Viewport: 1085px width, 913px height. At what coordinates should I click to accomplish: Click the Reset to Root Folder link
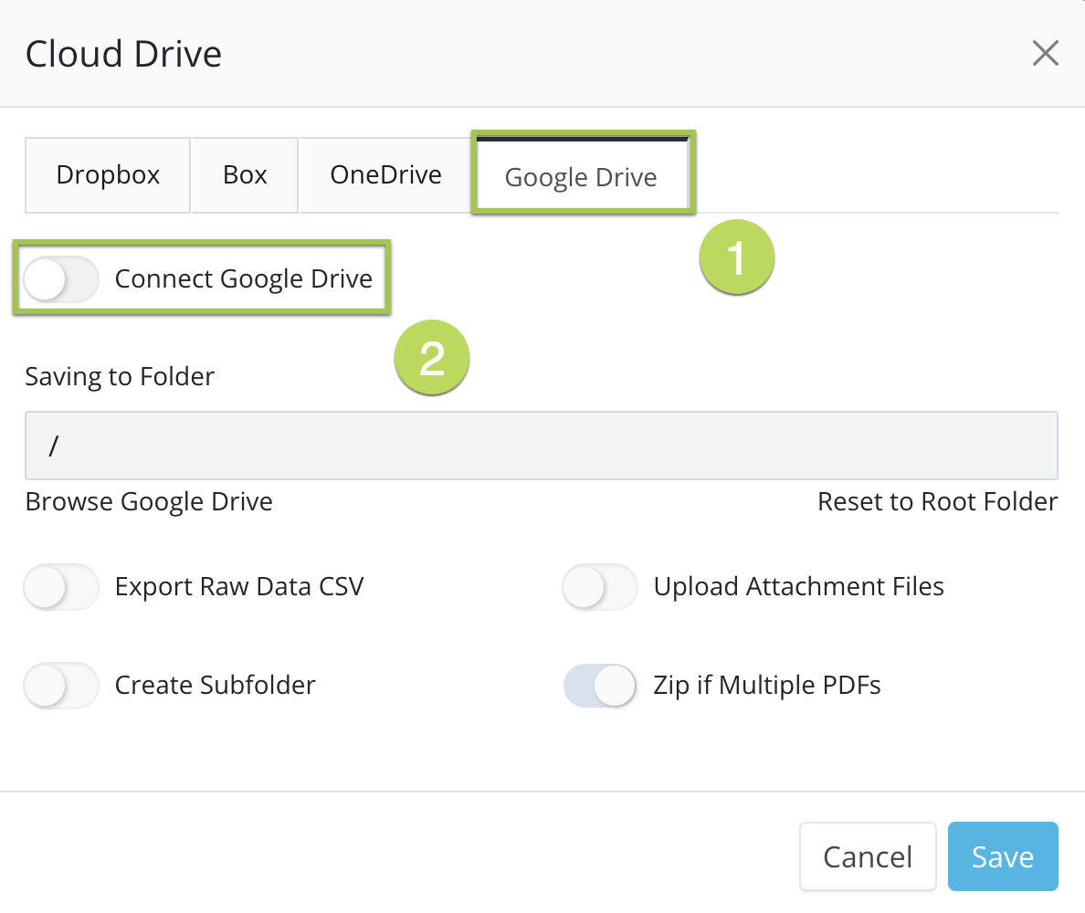pyautogui.click(x=937, y=502)
